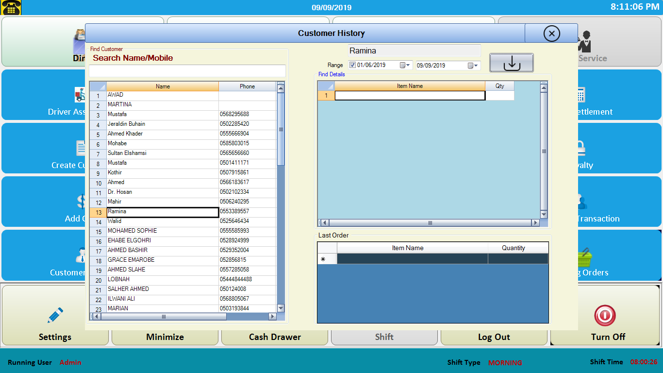Click the Qty column header in Find Details
Screen dimensions: 663x373
499,86
